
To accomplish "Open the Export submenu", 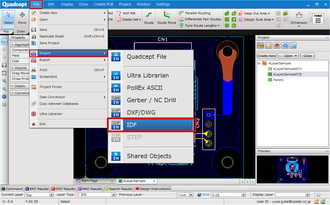I will coord(69,60).
